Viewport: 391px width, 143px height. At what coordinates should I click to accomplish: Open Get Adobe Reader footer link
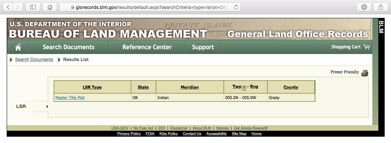point(250,128)
